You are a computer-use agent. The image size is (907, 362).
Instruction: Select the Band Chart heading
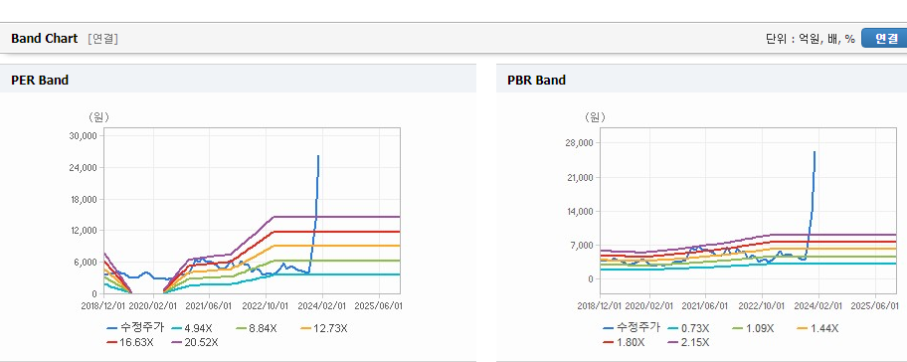click(44, 39)
